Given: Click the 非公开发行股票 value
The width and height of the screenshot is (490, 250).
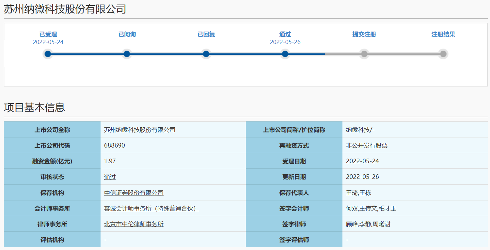Looking at the screenshot, I should click(x=367, y=146).
